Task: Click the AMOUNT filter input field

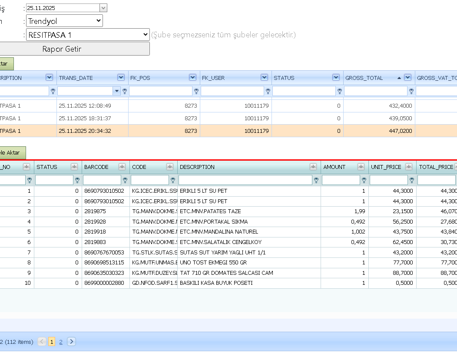Action: [x=341, y=180]
